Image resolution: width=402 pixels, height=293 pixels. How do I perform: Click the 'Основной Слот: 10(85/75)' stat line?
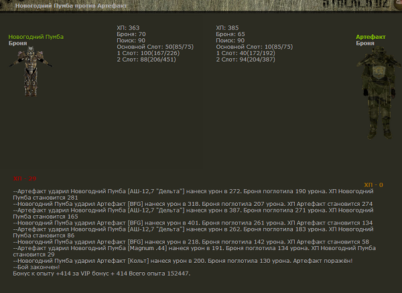(254, 47)
